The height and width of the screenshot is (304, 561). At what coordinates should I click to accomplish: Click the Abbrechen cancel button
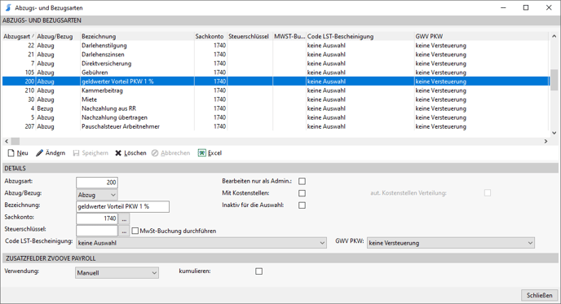tap(170, 153)
